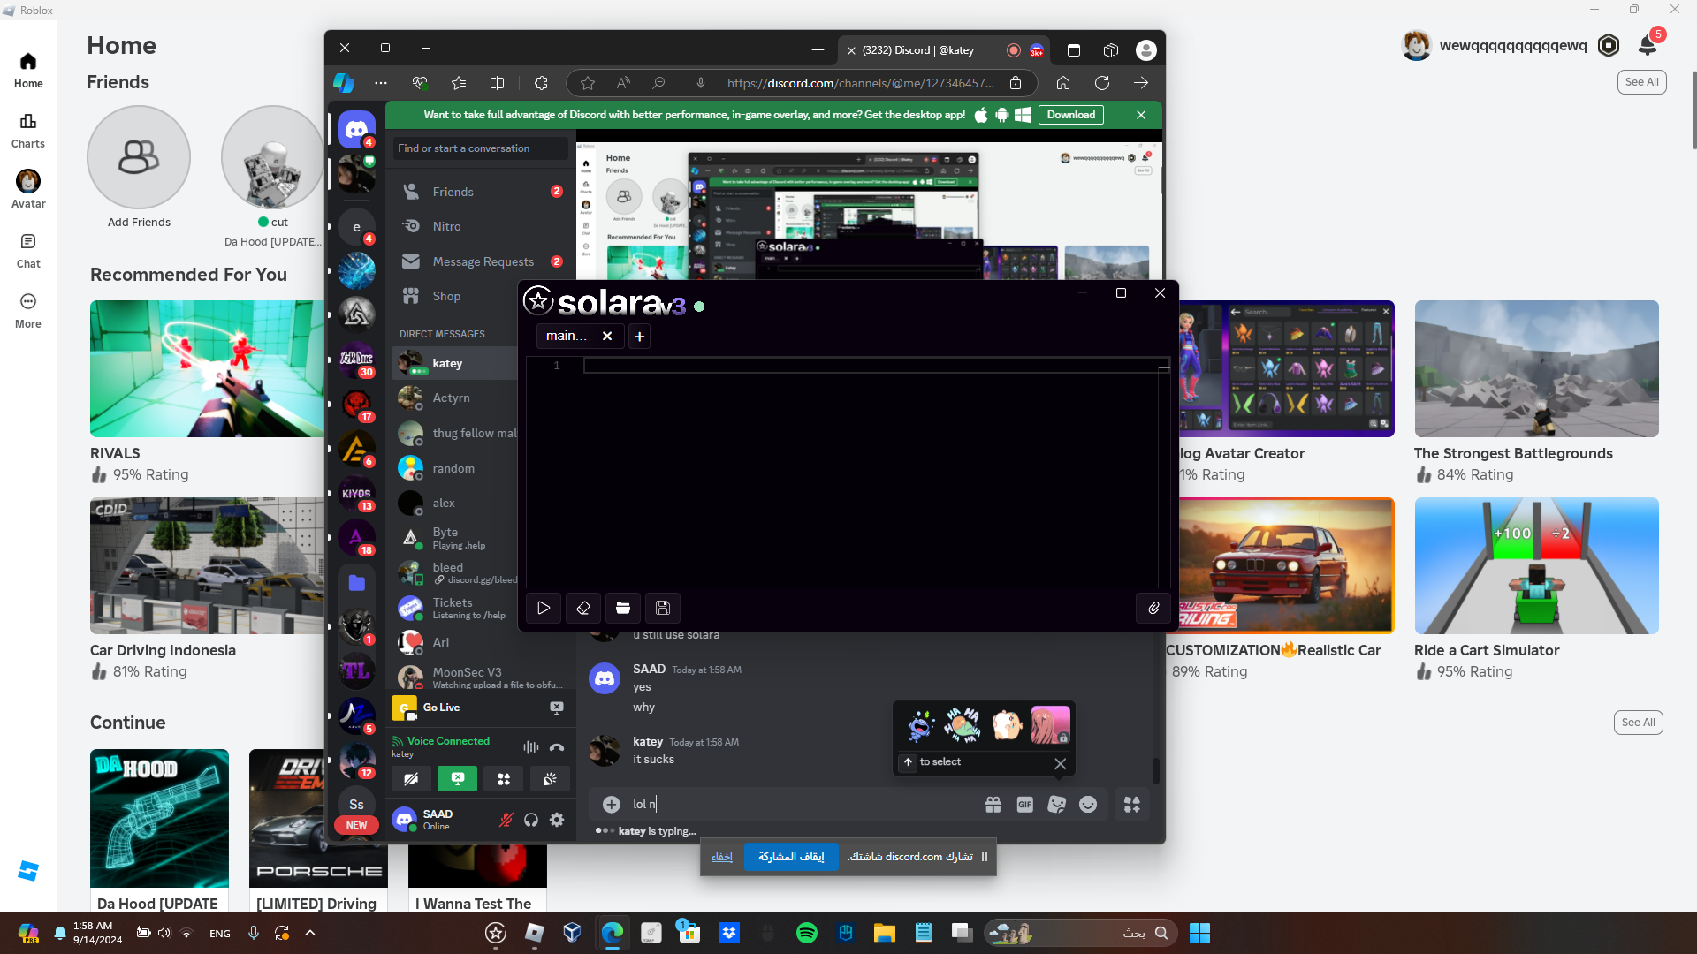This screenshot has height=954, width=1697.
Task: Disconnect from voice call in Discord
Action: pos(557,747)
